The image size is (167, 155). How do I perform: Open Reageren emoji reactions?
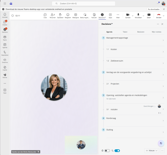[68, 16]
